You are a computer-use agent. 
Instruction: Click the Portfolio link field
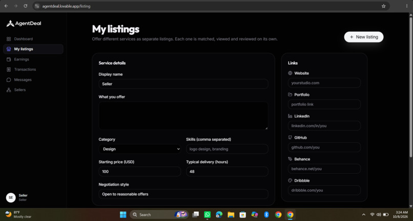[324, 104]
